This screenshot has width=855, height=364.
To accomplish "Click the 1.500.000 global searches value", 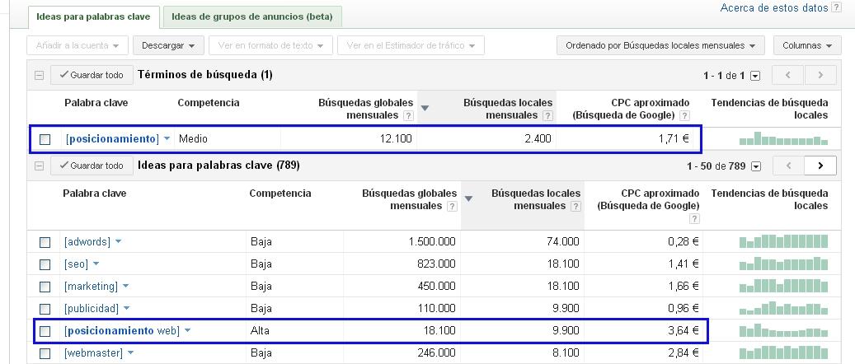I will pos(432,242).
